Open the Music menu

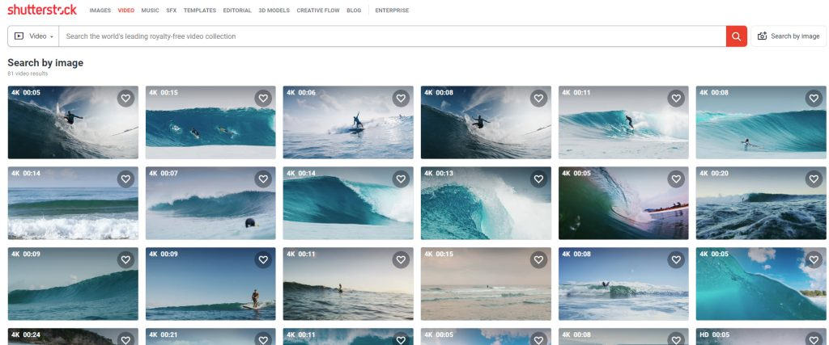coord(150,11)
